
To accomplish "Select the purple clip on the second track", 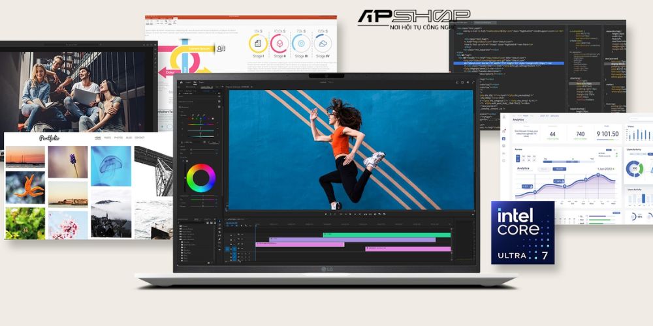I will 353,240.
